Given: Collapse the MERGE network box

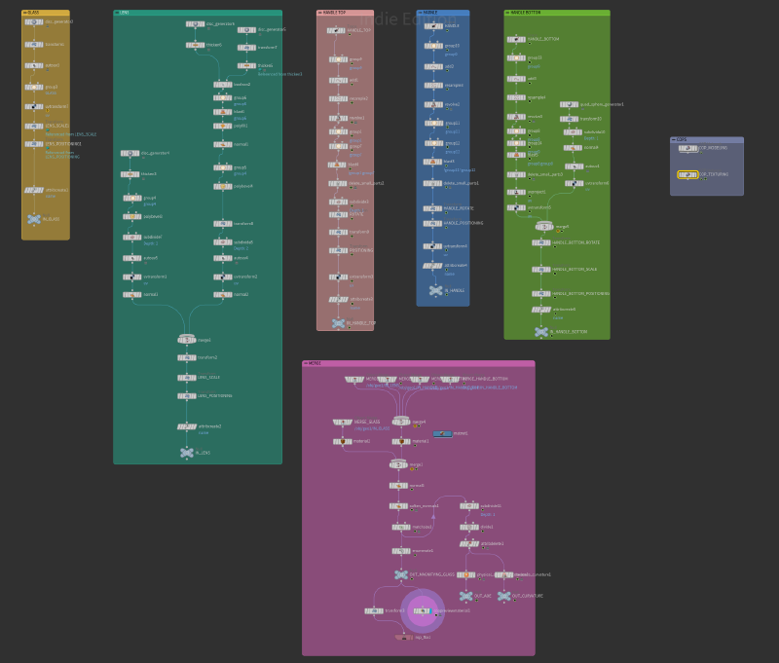Looking at the screenshot, I should [x=306, y=363].
